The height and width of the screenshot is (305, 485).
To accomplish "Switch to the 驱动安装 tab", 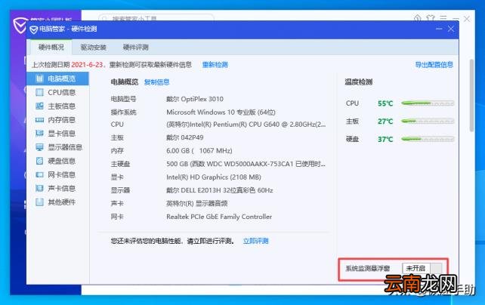I will [93, 48].
